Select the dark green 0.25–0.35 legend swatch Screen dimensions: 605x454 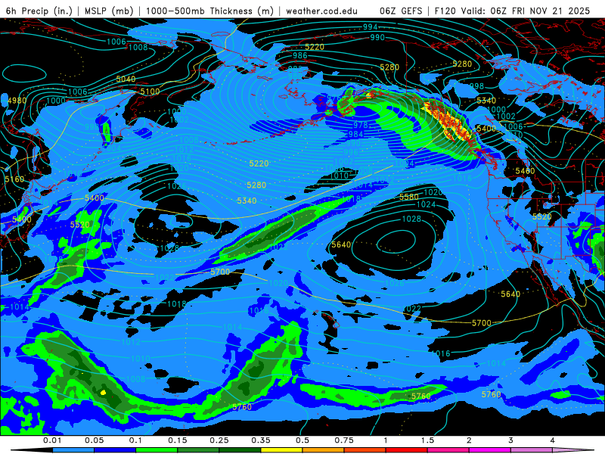click(x=240, y=450)
